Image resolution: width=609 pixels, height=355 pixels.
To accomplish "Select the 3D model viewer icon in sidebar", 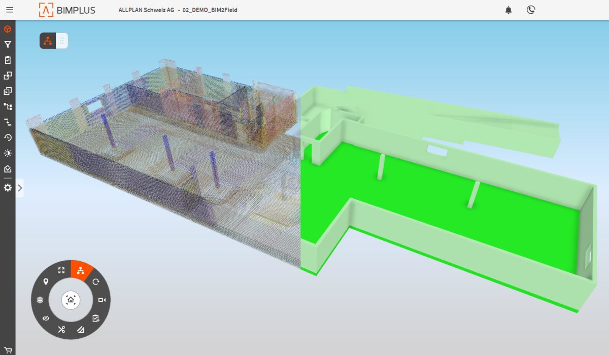I will pos(7,29).
